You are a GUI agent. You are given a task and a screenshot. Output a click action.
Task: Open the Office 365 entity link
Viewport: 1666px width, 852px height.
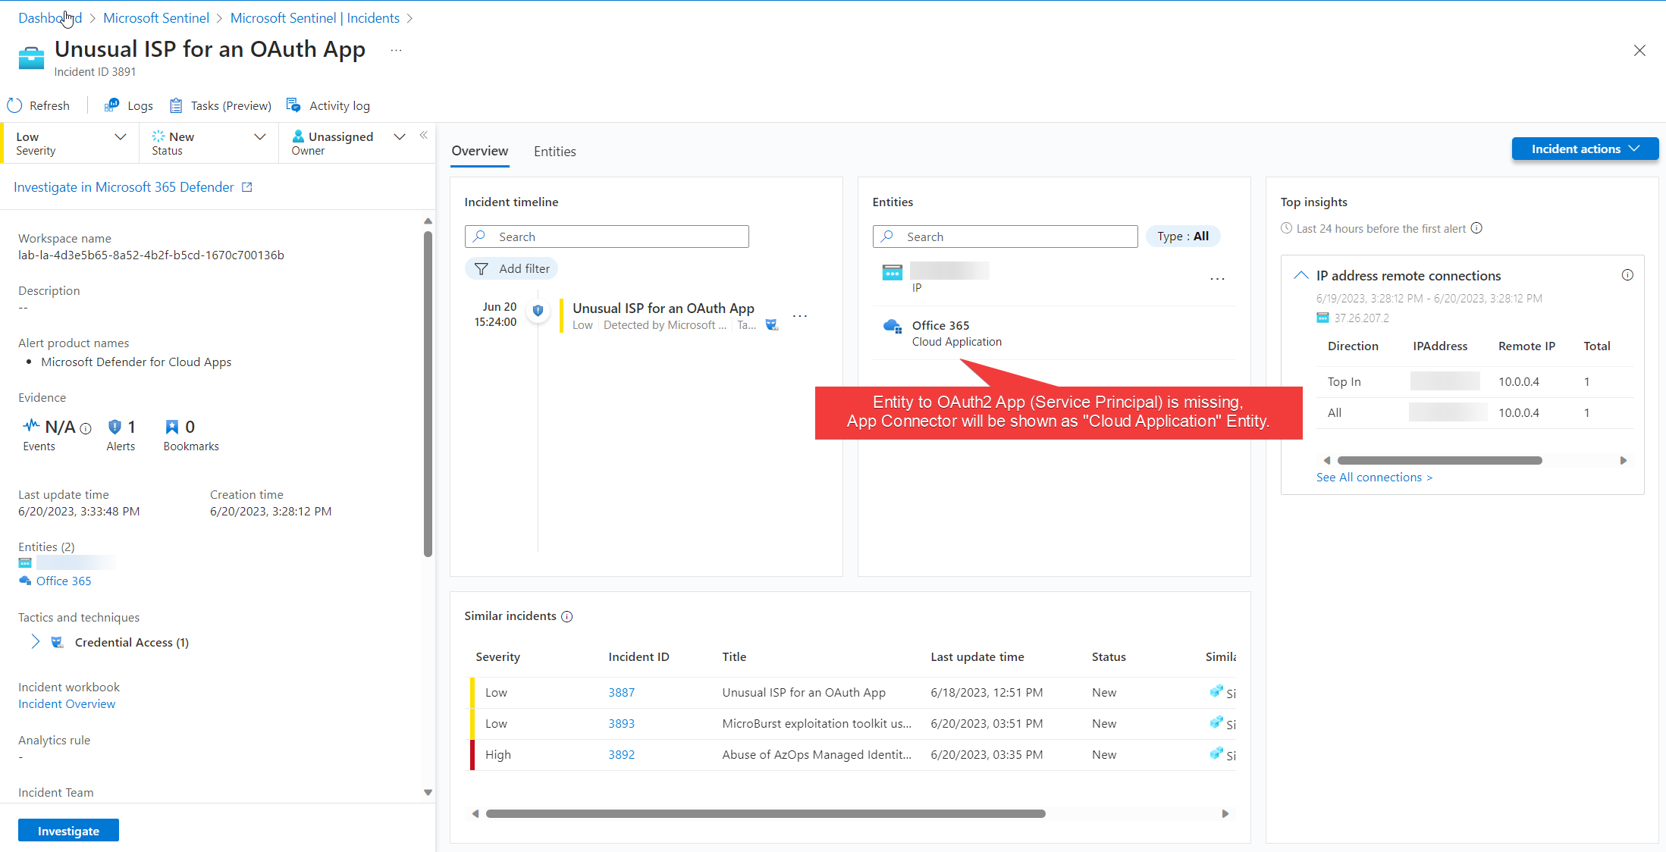click(64, 581)
